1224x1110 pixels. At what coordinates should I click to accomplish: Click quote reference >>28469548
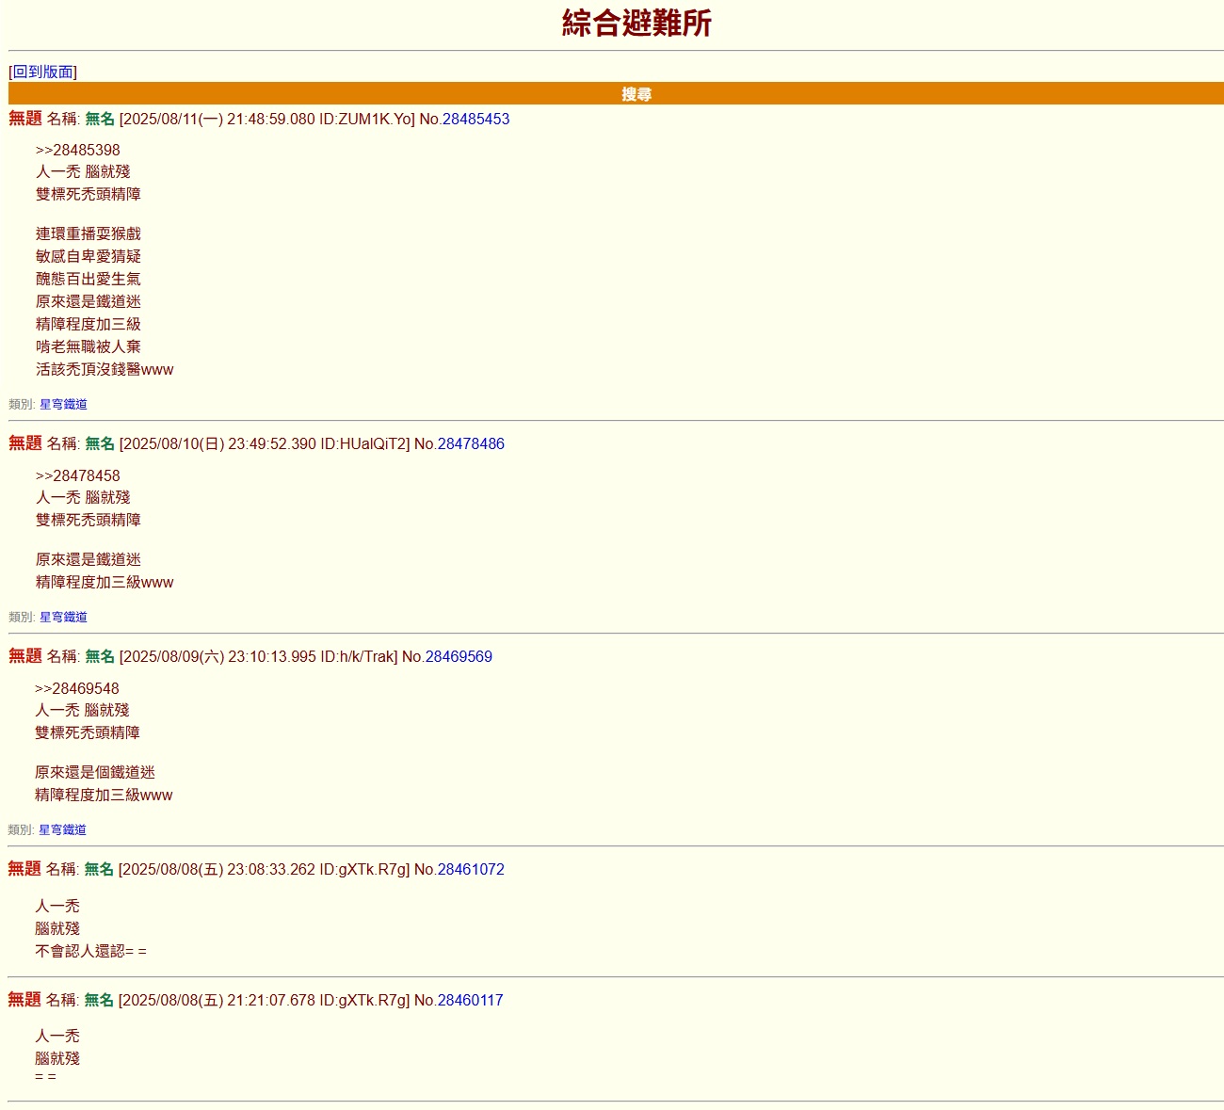(77, 688)
